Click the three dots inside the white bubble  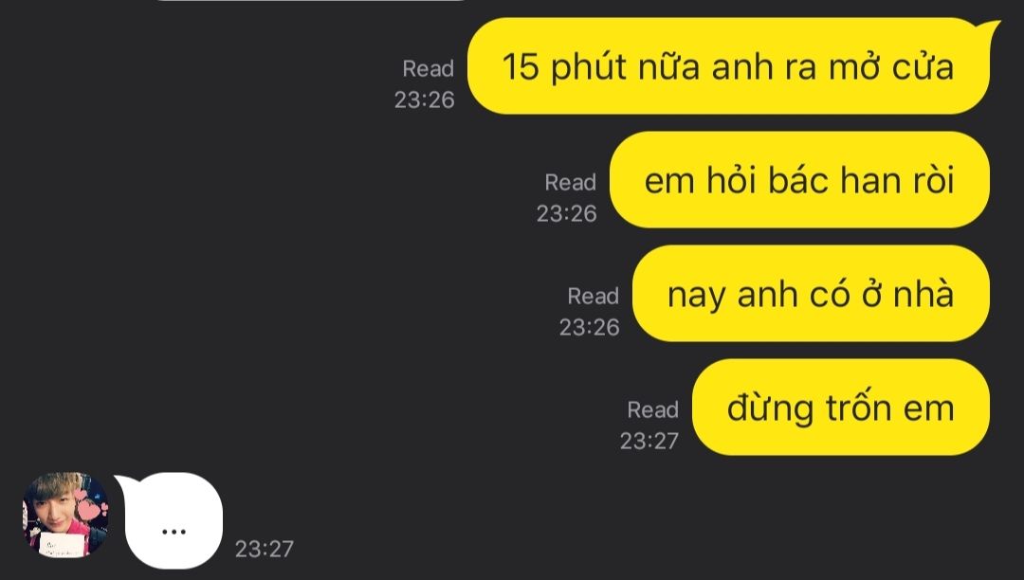click(174, 532)
